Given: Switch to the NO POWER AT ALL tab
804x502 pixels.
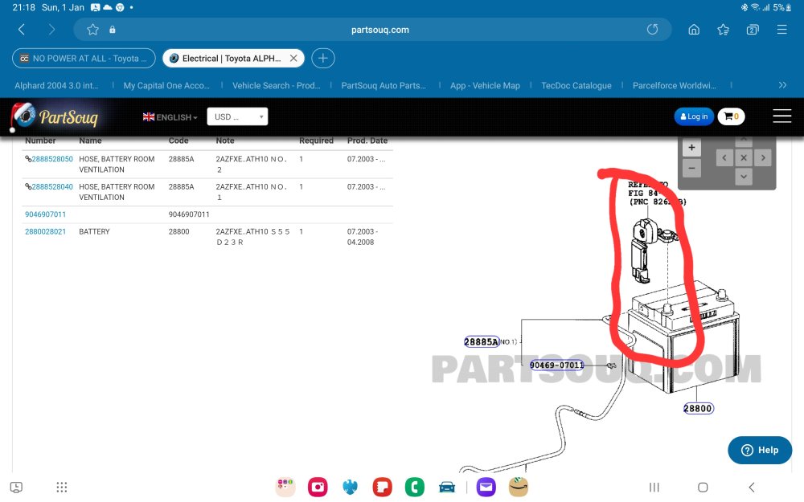Looking at the screenshot, I should [x=84, y=59].
